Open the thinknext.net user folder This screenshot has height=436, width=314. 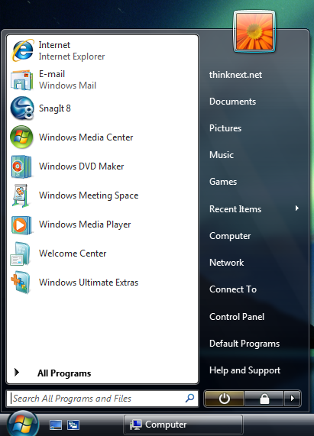click(235, 75)
